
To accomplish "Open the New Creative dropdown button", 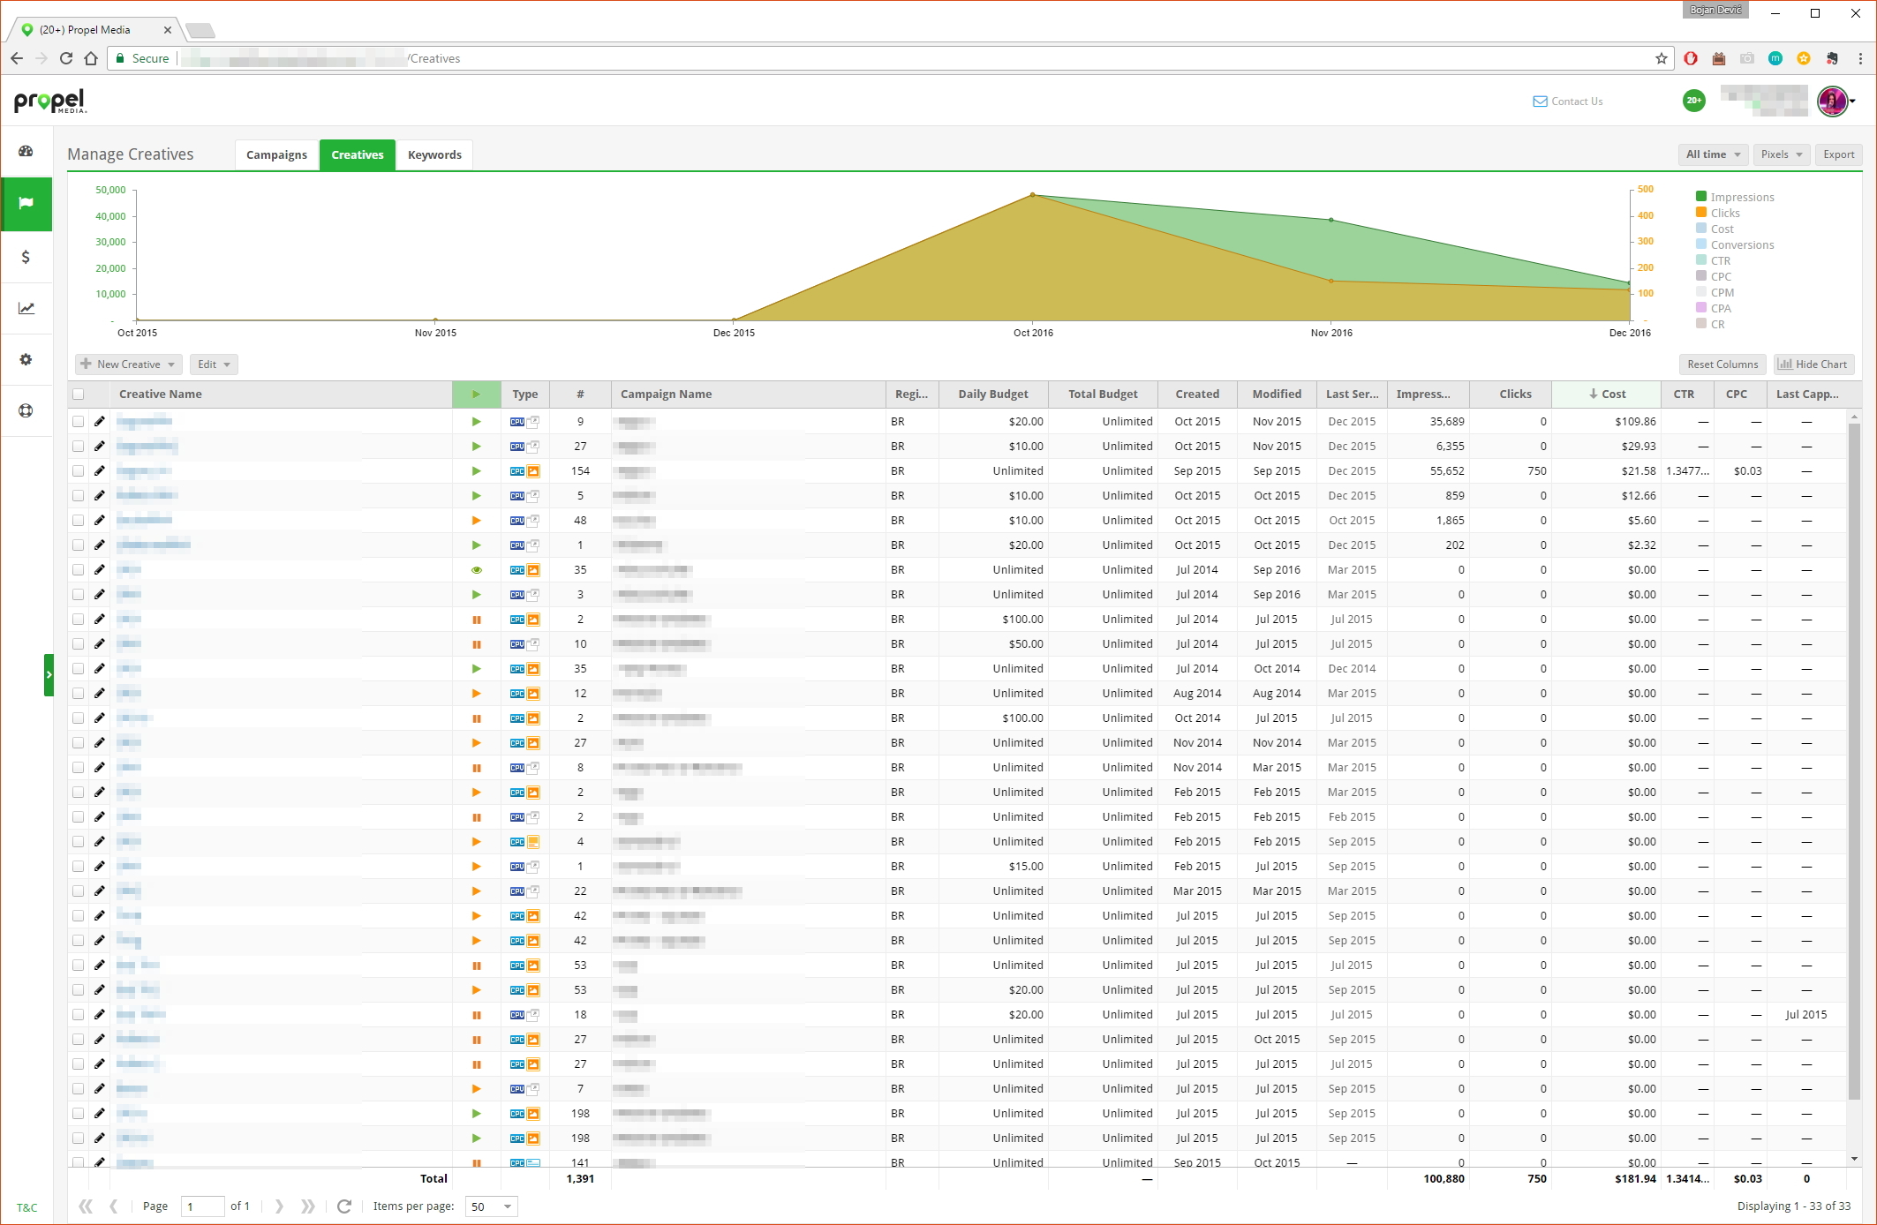I will click(128, 364).
